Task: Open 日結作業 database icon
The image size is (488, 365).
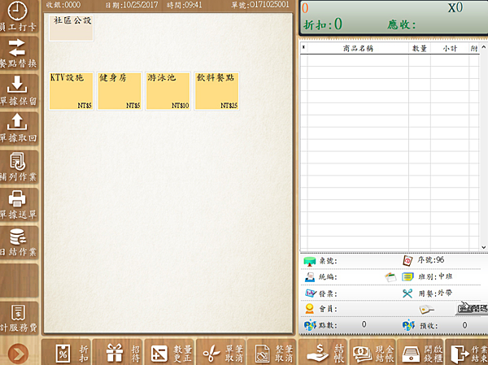Action: pos(17,237)
